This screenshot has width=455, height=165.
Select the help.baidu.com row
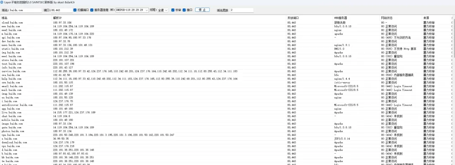[x=226, y=79]
